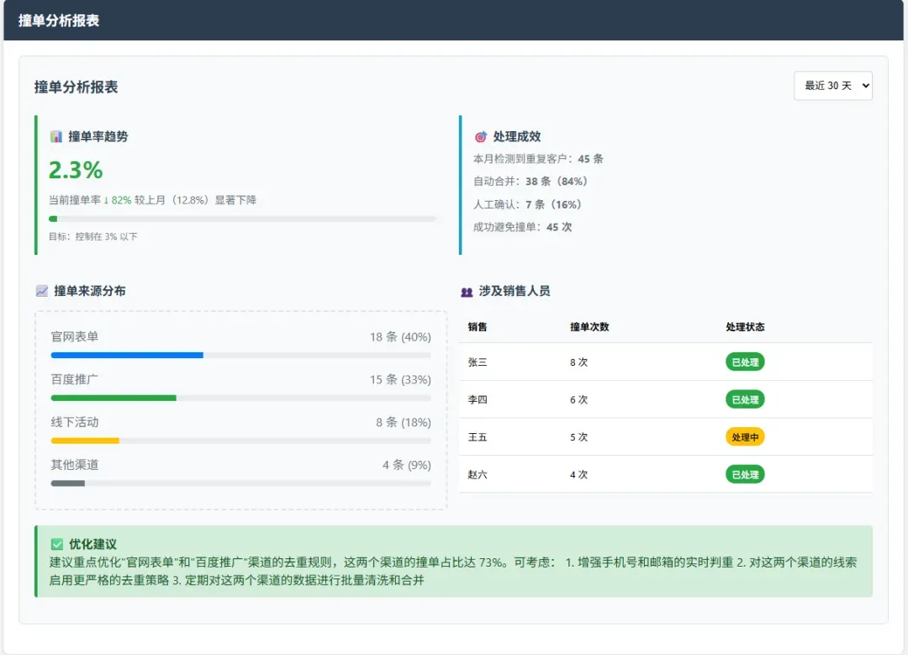The width and height of the screenshot is (908, 655).
Task: Click the green 百度推广 distribution bar
Action: pos(113,398)
